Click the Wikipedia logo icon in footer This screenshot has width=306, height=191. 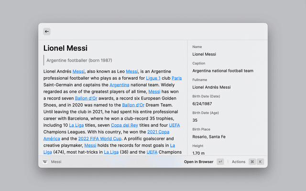(45, 162)
